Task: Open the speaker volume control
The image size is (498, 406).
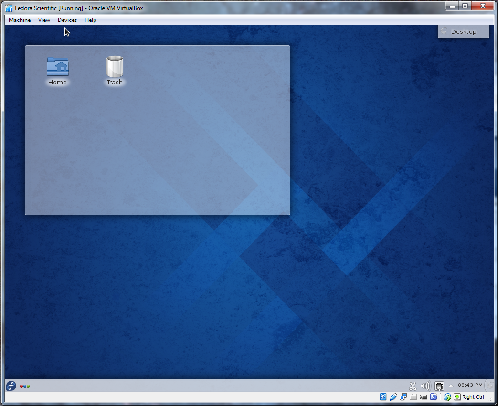Action: coord(425,386)
